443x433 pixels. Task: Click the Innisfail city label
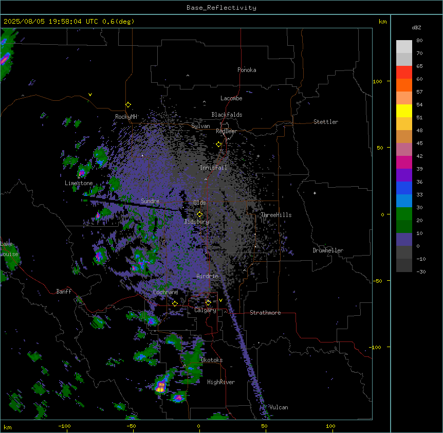point(213,168)
